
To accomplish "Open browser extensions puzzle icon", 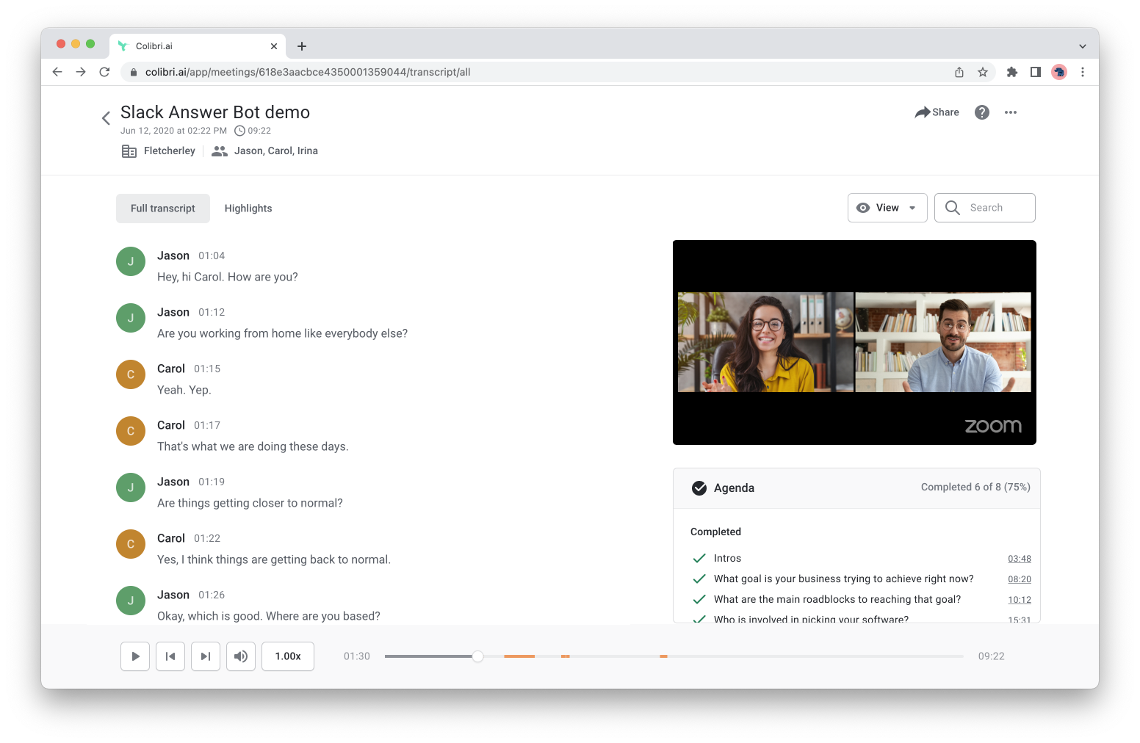I will pyautogui.click(x=1012, y=72).
